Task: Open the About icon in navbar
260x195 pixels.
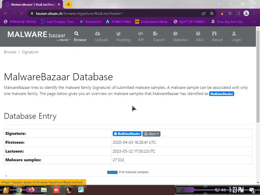Action: click(x=214, y=34)
